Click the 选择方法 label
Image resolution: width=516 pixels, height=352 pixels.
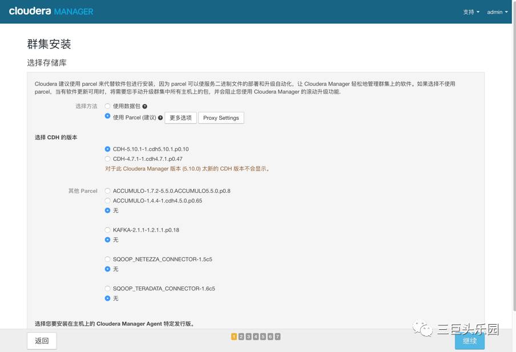(x=86, y=106)
